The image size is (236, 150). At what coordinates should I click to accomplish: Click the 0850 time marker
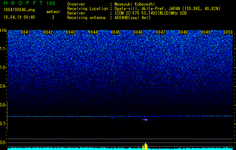tap(228, 32)
